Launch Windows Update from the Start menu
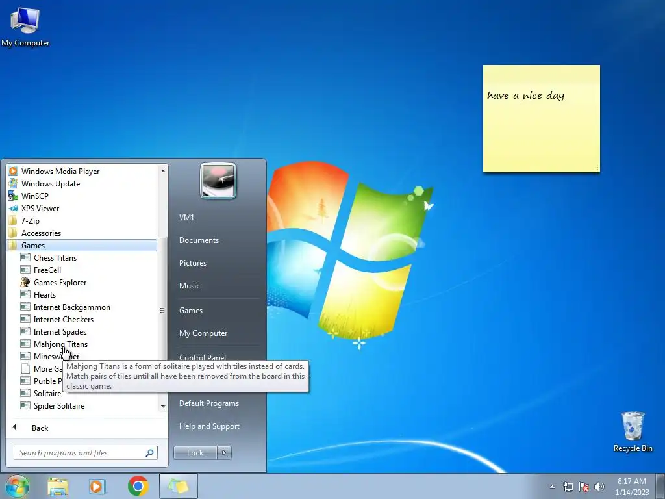Image resolution: width=665 pixels, height=499 pixels. (x=81, y=184)
